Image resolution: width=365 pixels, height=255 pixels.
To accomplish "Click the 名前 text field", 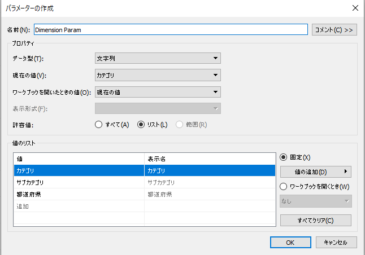I will pos(170,29).
